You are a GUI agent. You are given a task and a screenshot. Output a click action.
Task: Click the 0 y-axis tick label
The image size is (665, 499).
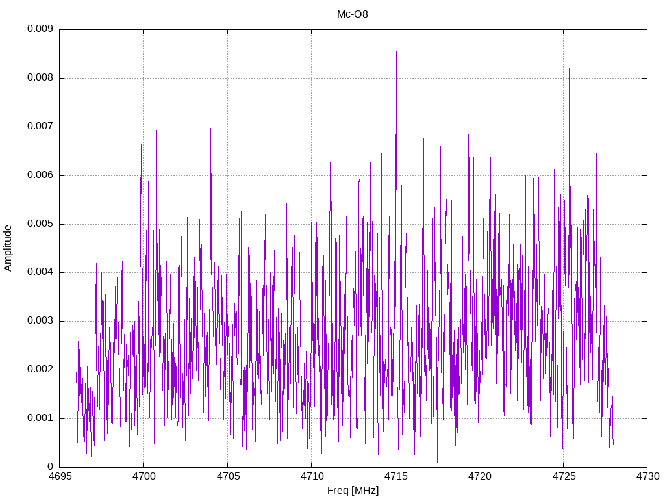click(x=51, y=467)
